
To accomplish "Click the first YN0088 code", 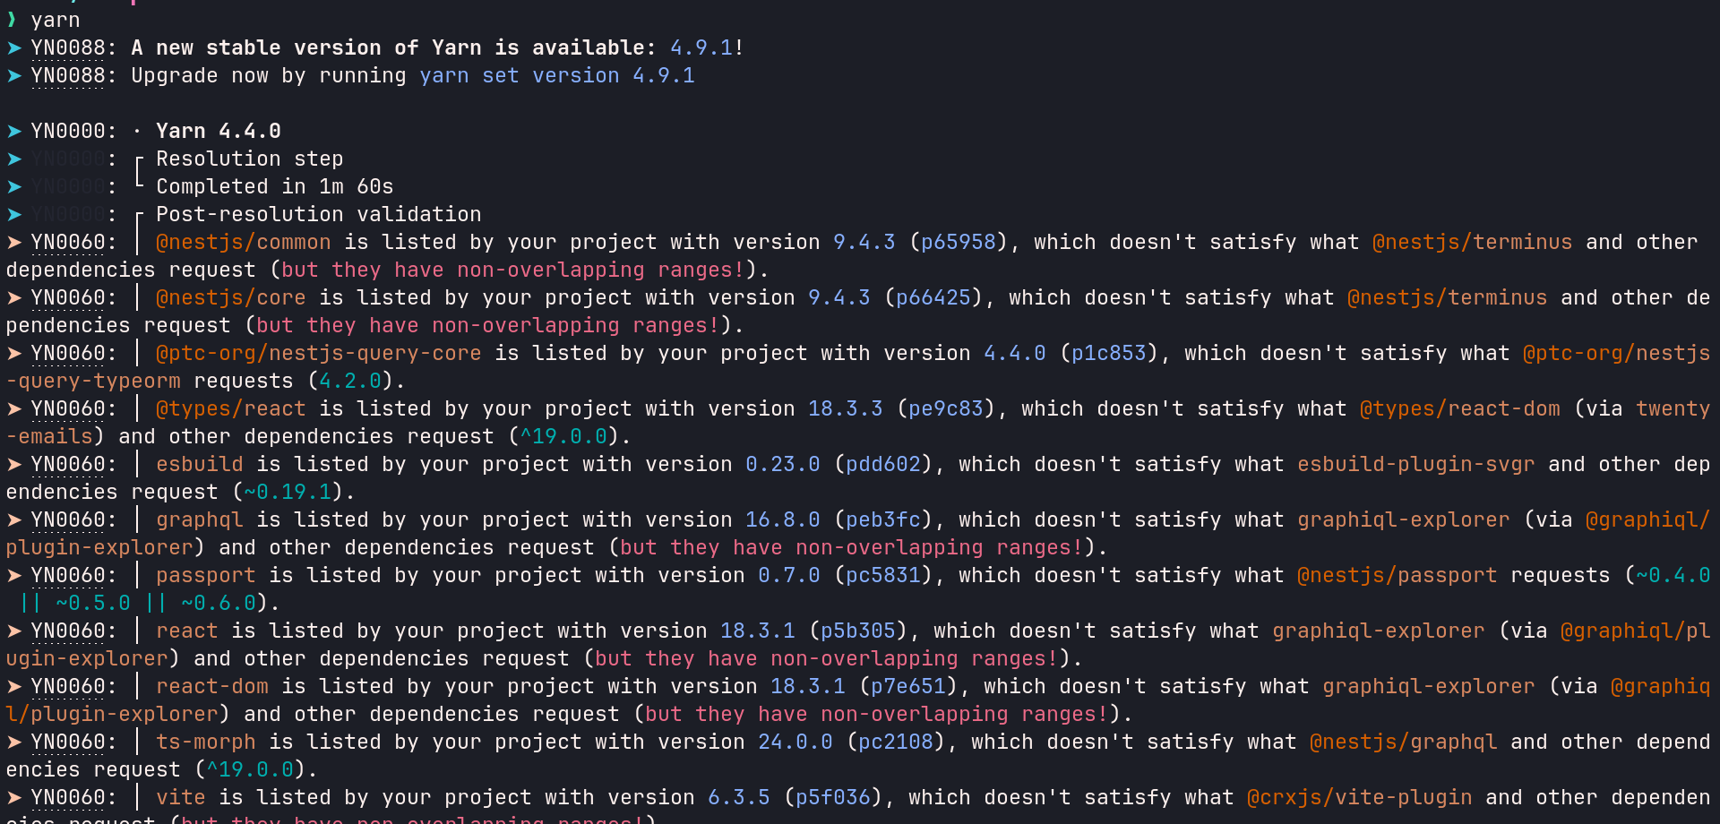I will coord(68,47).
